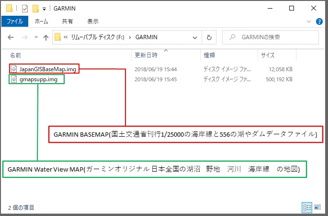
Task: Click the New Folder quick access icon
Action: [35, 9]
